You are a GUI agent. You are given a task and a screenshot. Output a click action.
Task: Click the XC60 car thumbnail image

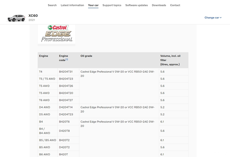(16, 18)
